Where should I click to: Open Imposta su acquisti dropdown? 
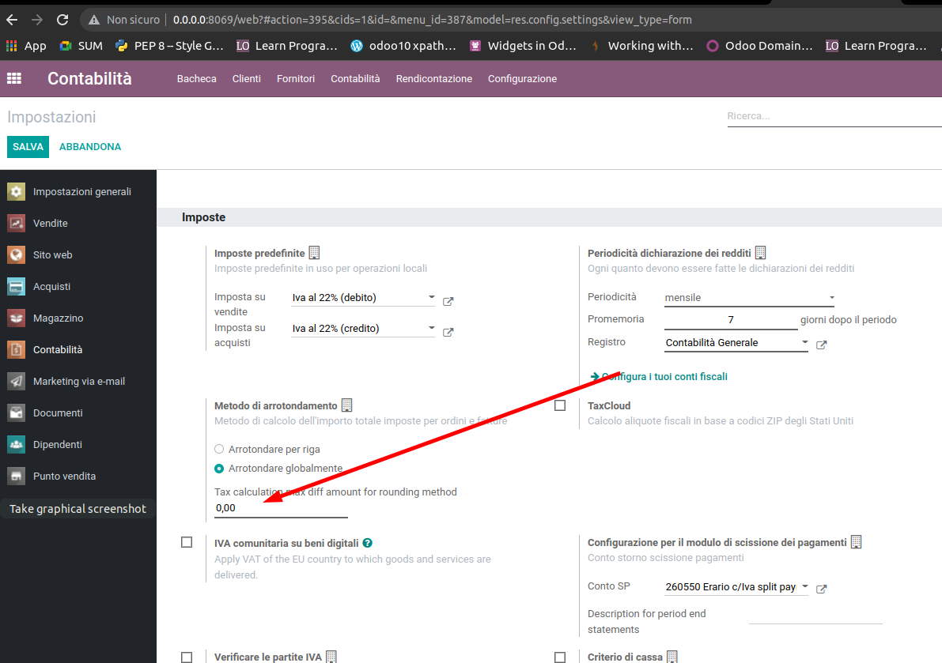coord(364,329)
